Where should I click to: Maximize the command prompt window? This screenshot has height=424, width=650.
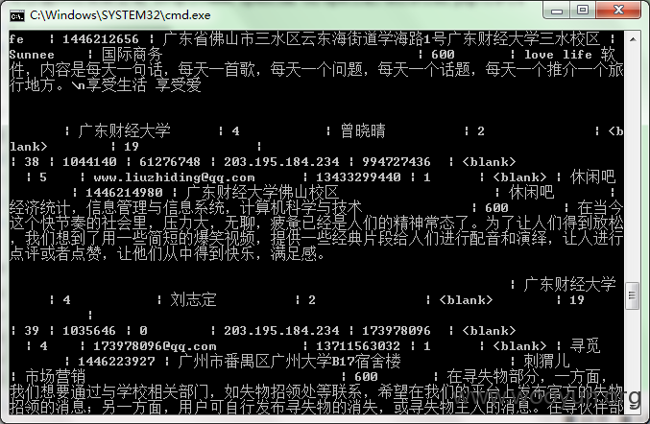[x=583, y=10]
